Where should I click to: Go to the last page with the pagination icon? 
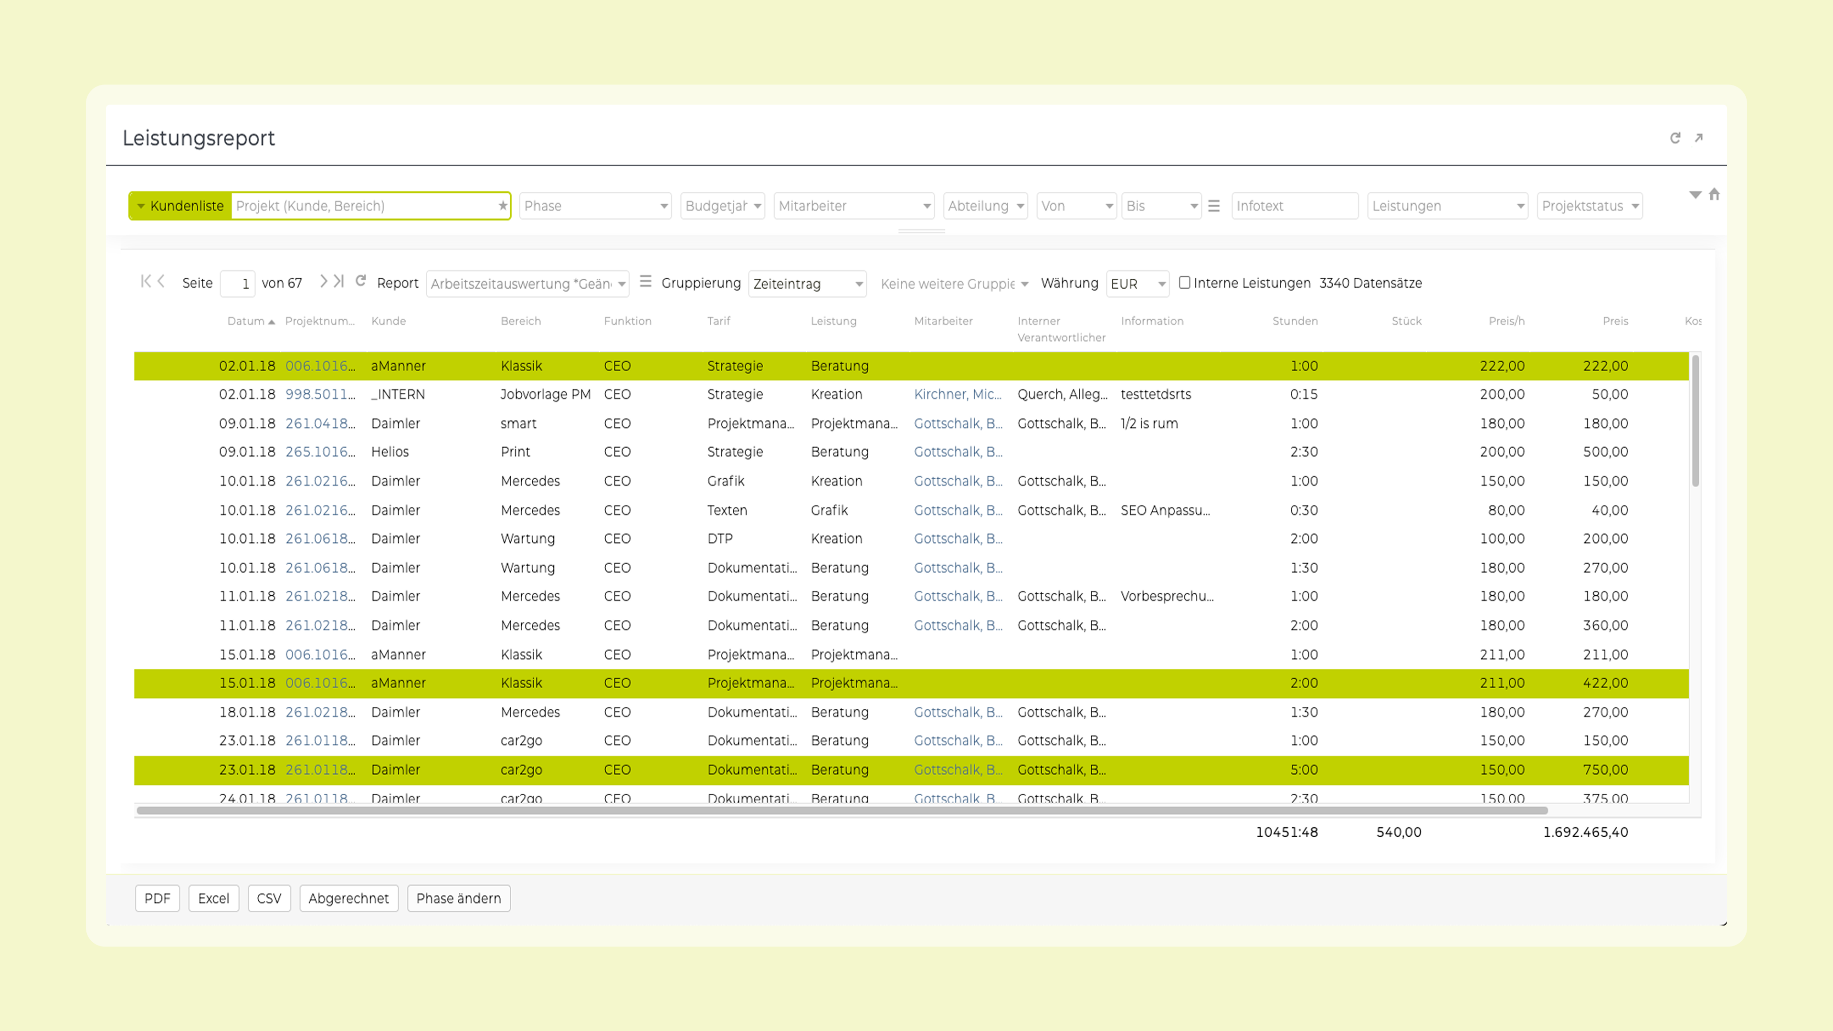pyautogui.click(x=339, y=281)
